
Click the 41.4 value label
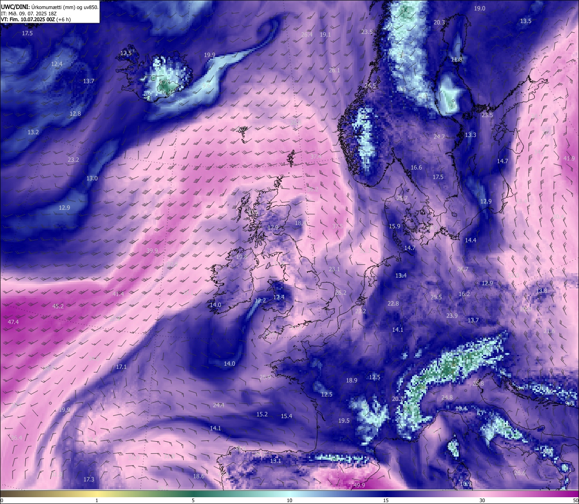click(118, 294)
